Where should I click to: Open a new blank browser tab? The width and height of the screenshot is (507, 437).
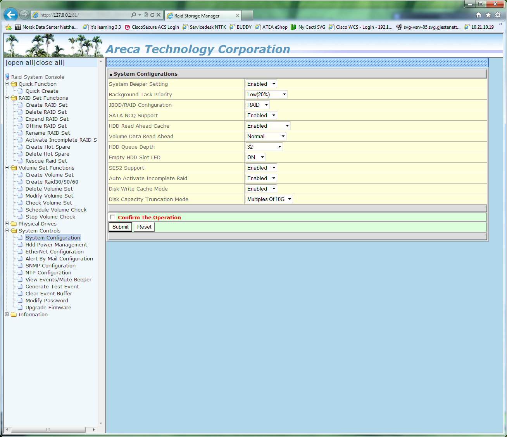247,16
